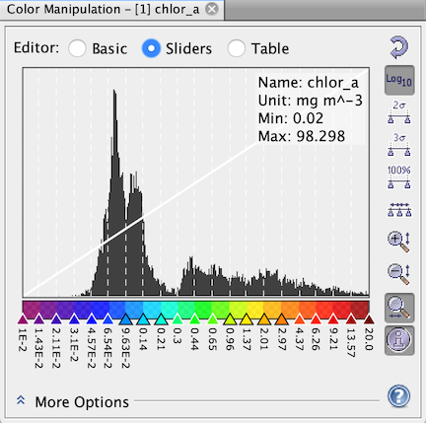This screenshot has width=426, height=423.
Task: Toggle the information overlay button
Action: [x=399, y=340]
